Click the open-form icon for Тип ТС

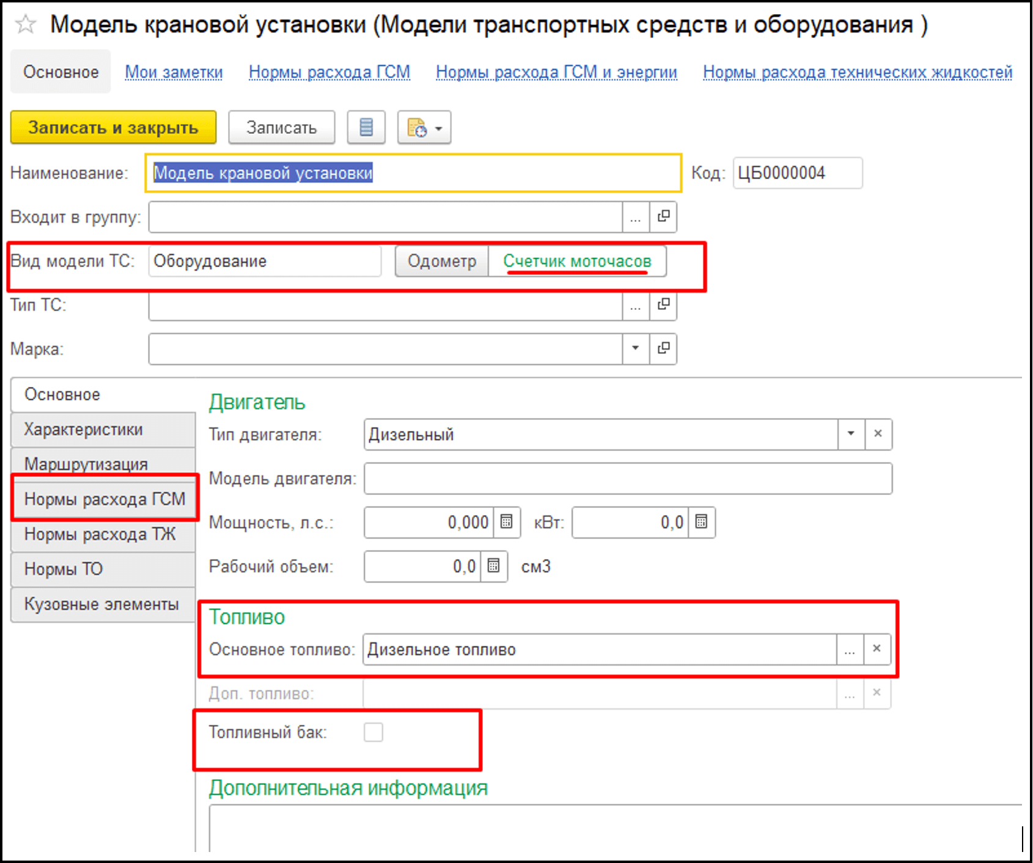tap(663, 304)
